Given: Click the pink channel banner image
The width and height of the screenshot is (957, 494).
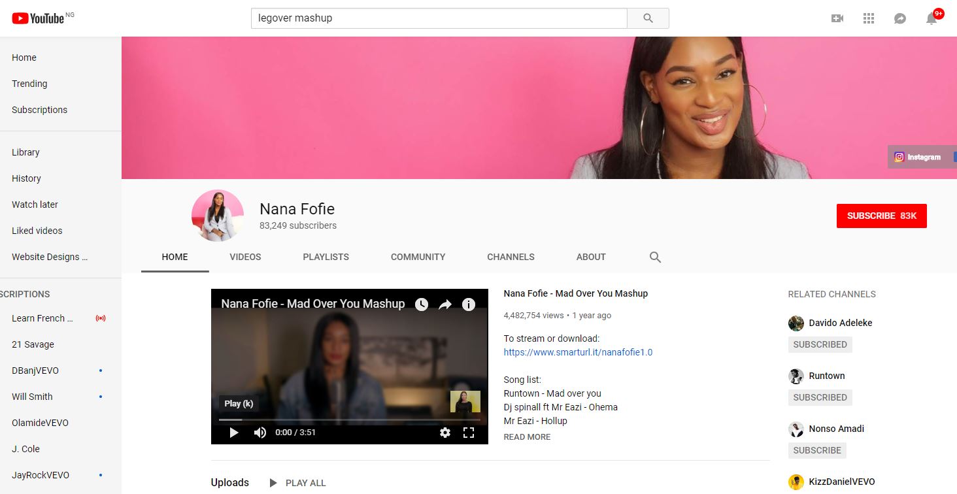Looking at the screenshot, I should tap(539, 108).
